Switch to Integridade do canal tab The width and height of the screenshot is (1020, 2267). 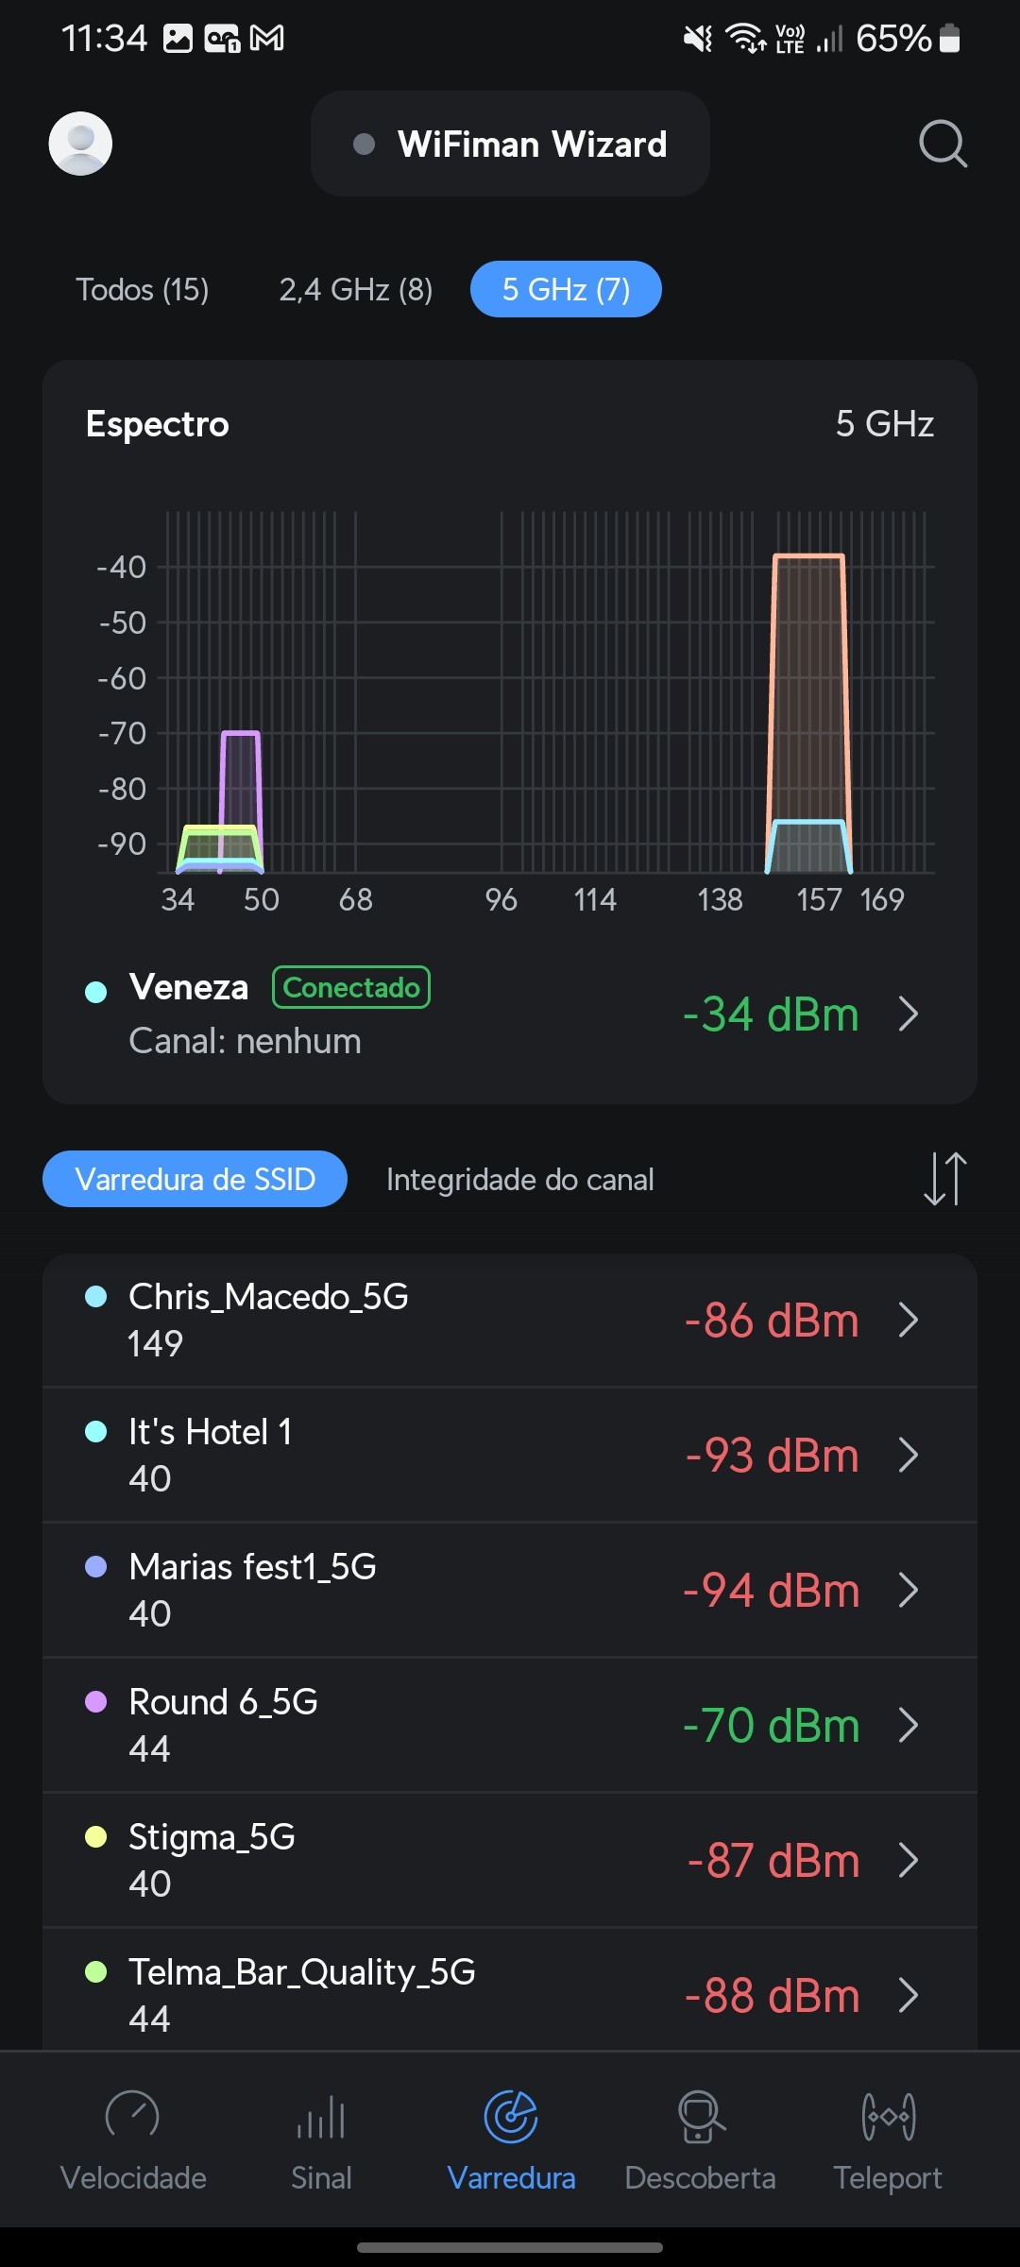(x=520, y=1179)
